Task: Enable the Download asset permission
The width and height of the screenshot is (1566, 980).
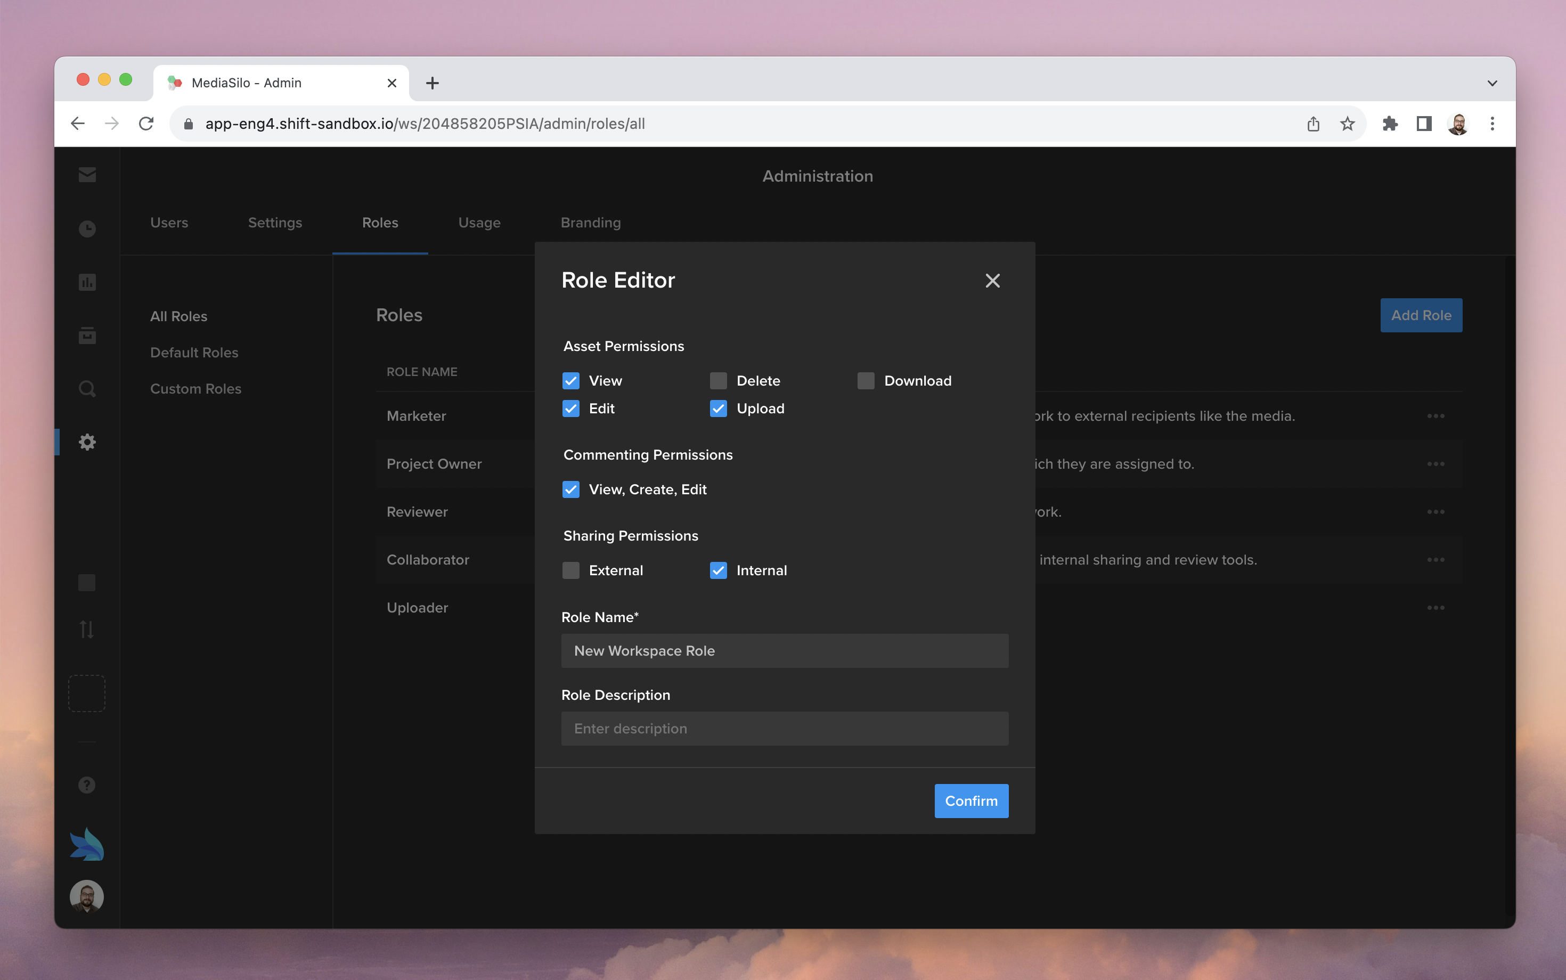Action: point(866,380)
